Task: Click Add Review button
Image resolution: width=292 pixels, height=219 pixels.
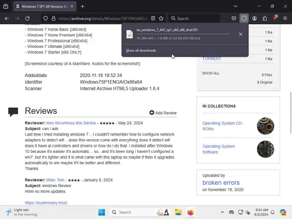Action: [x=163, y=113]
